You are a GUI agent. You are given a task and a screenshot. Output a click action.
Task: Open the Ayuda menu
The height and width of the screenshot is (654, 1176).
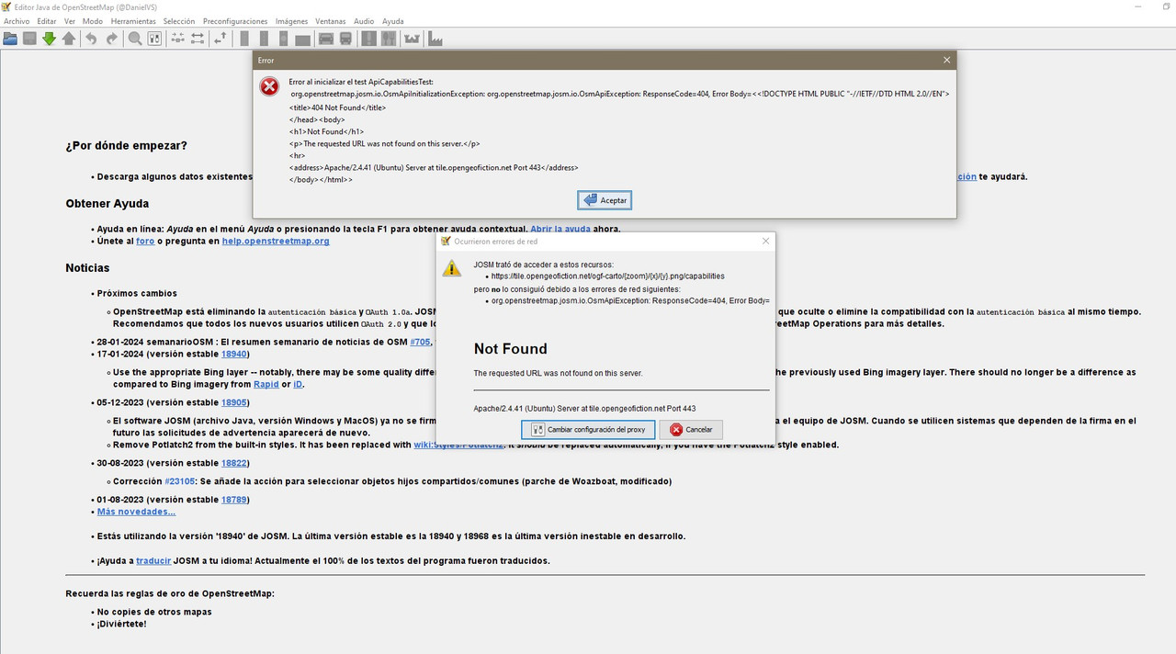(392, 21)
